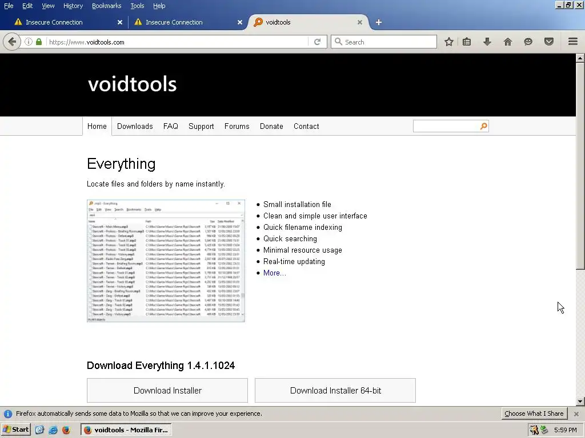Image resolution: width=585 pixels, height=438 pixels.
Task: Click Download Installer 64-bit button
Action: pyautogui.click(x=335, y=390)
